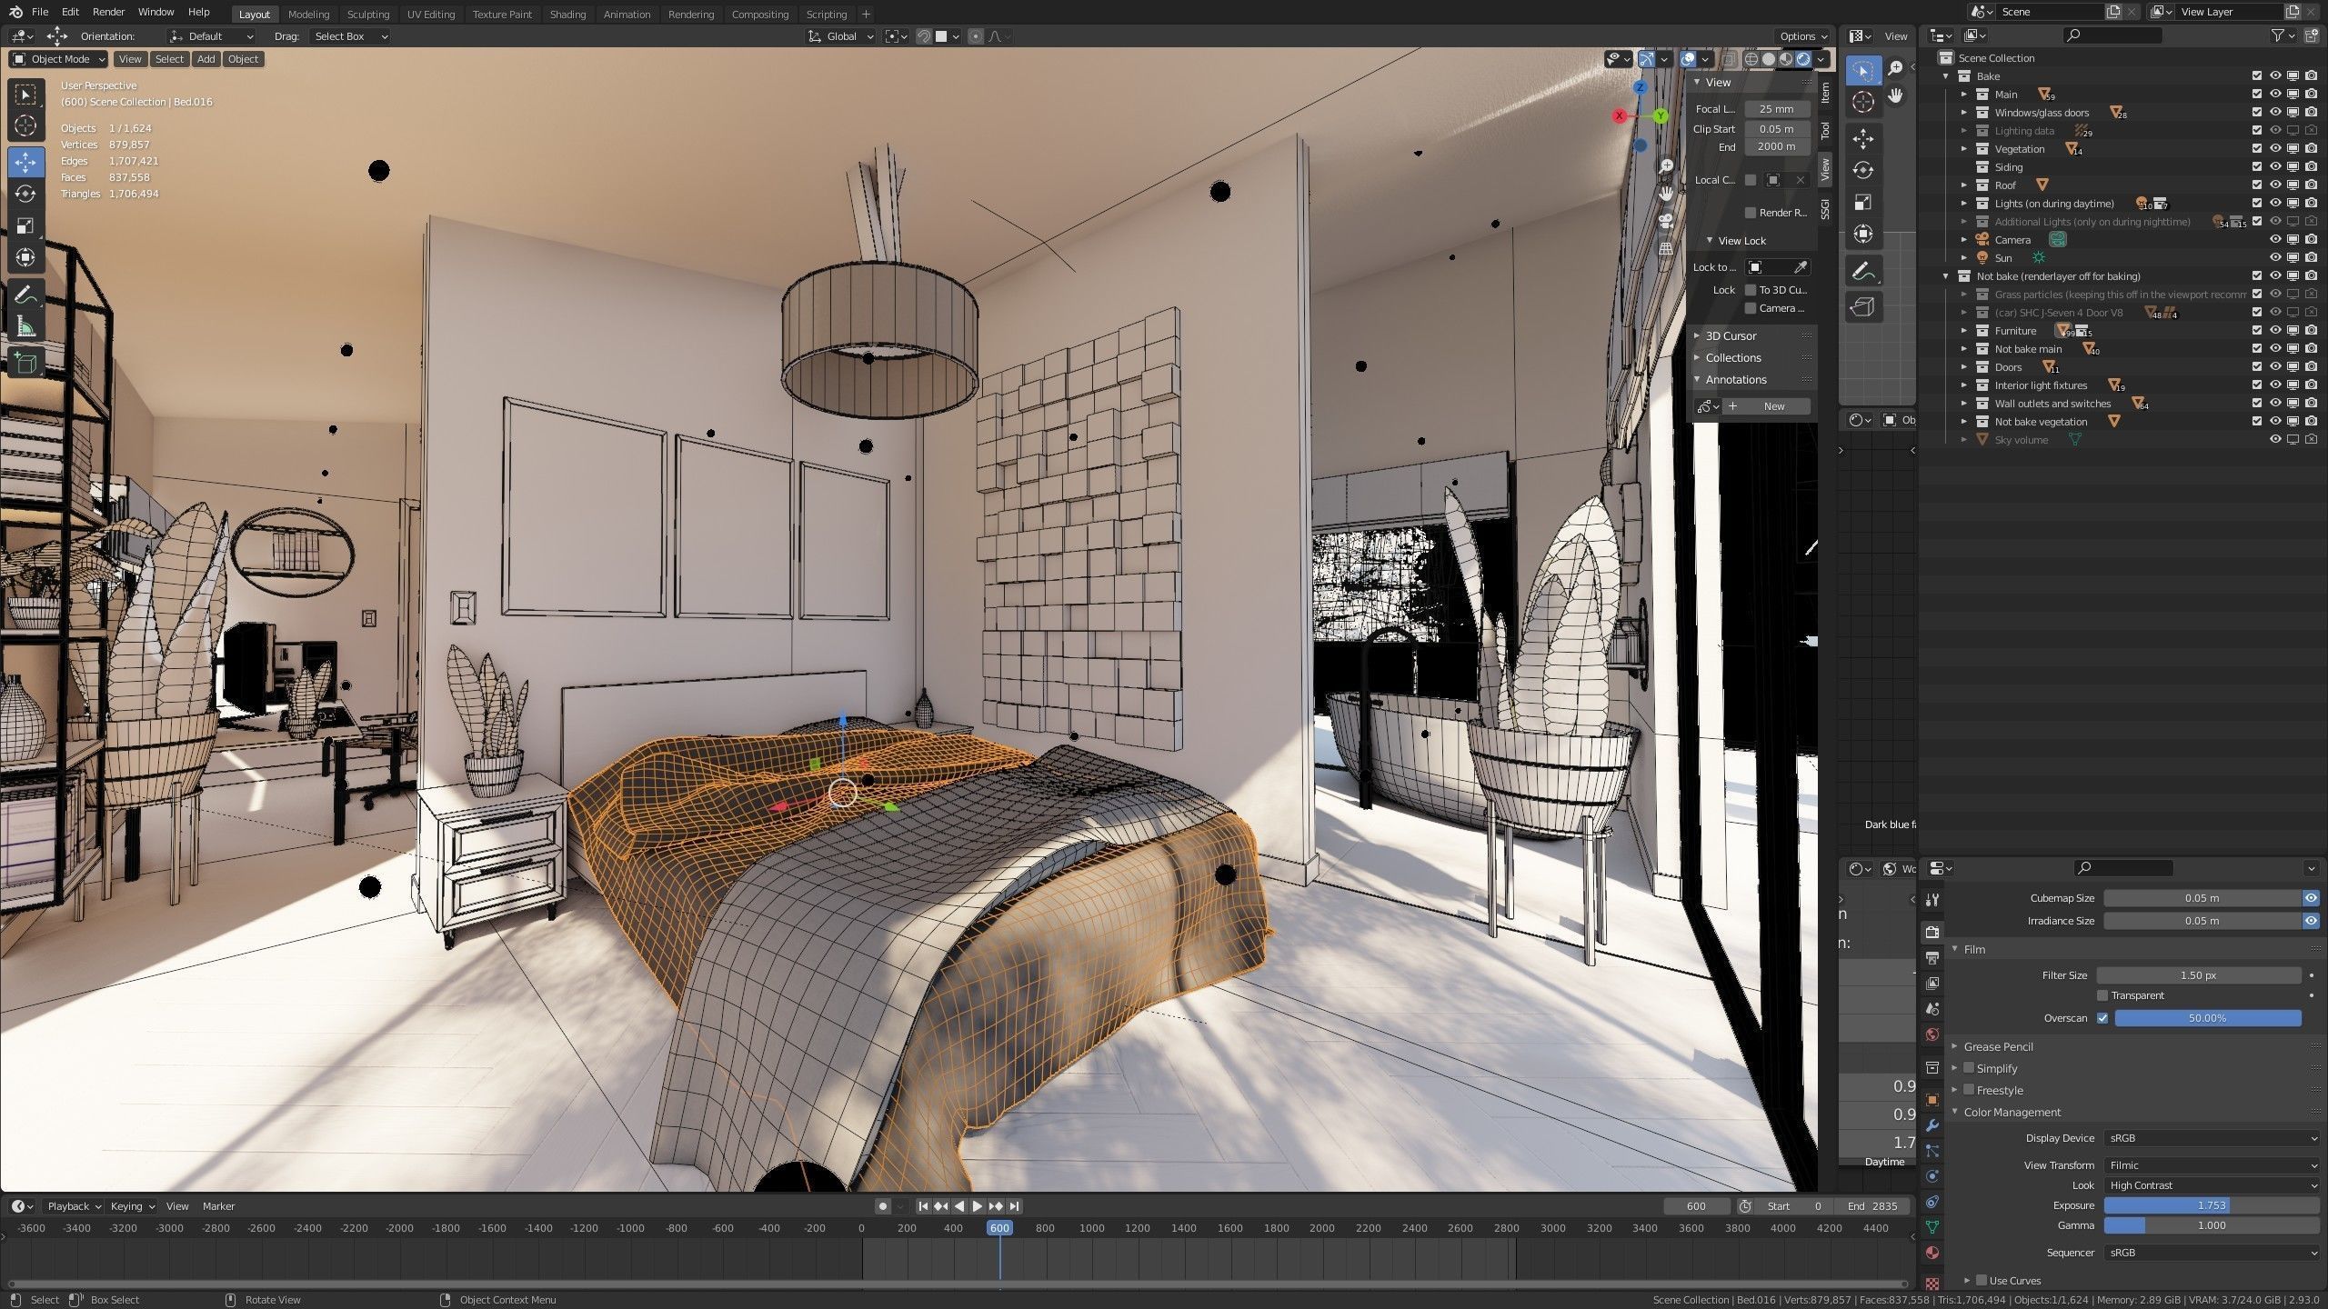Collapse the Film panel
The height and width of the screenshot is (1309, 2328).
tap(1974, 949)
